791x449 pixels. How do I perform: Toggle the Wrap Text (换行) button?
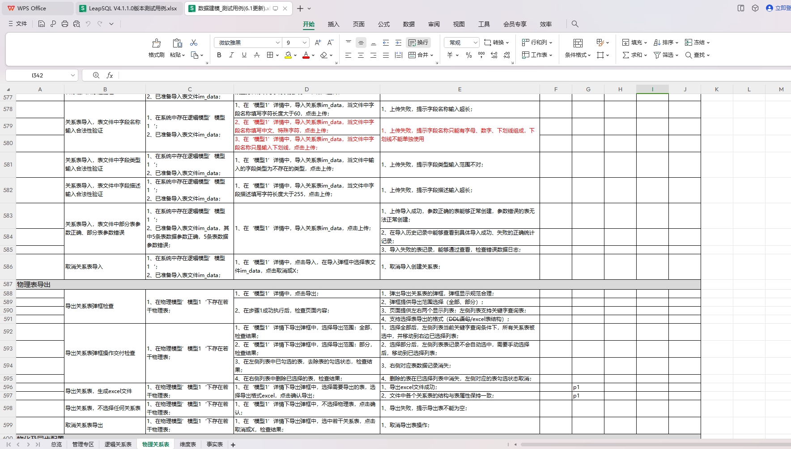418,43
